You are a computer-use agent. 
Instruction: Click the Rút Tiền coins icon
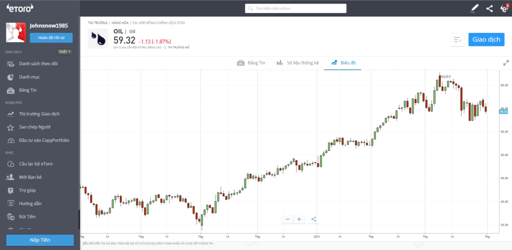pyautogui.click(x=11, y=216)
